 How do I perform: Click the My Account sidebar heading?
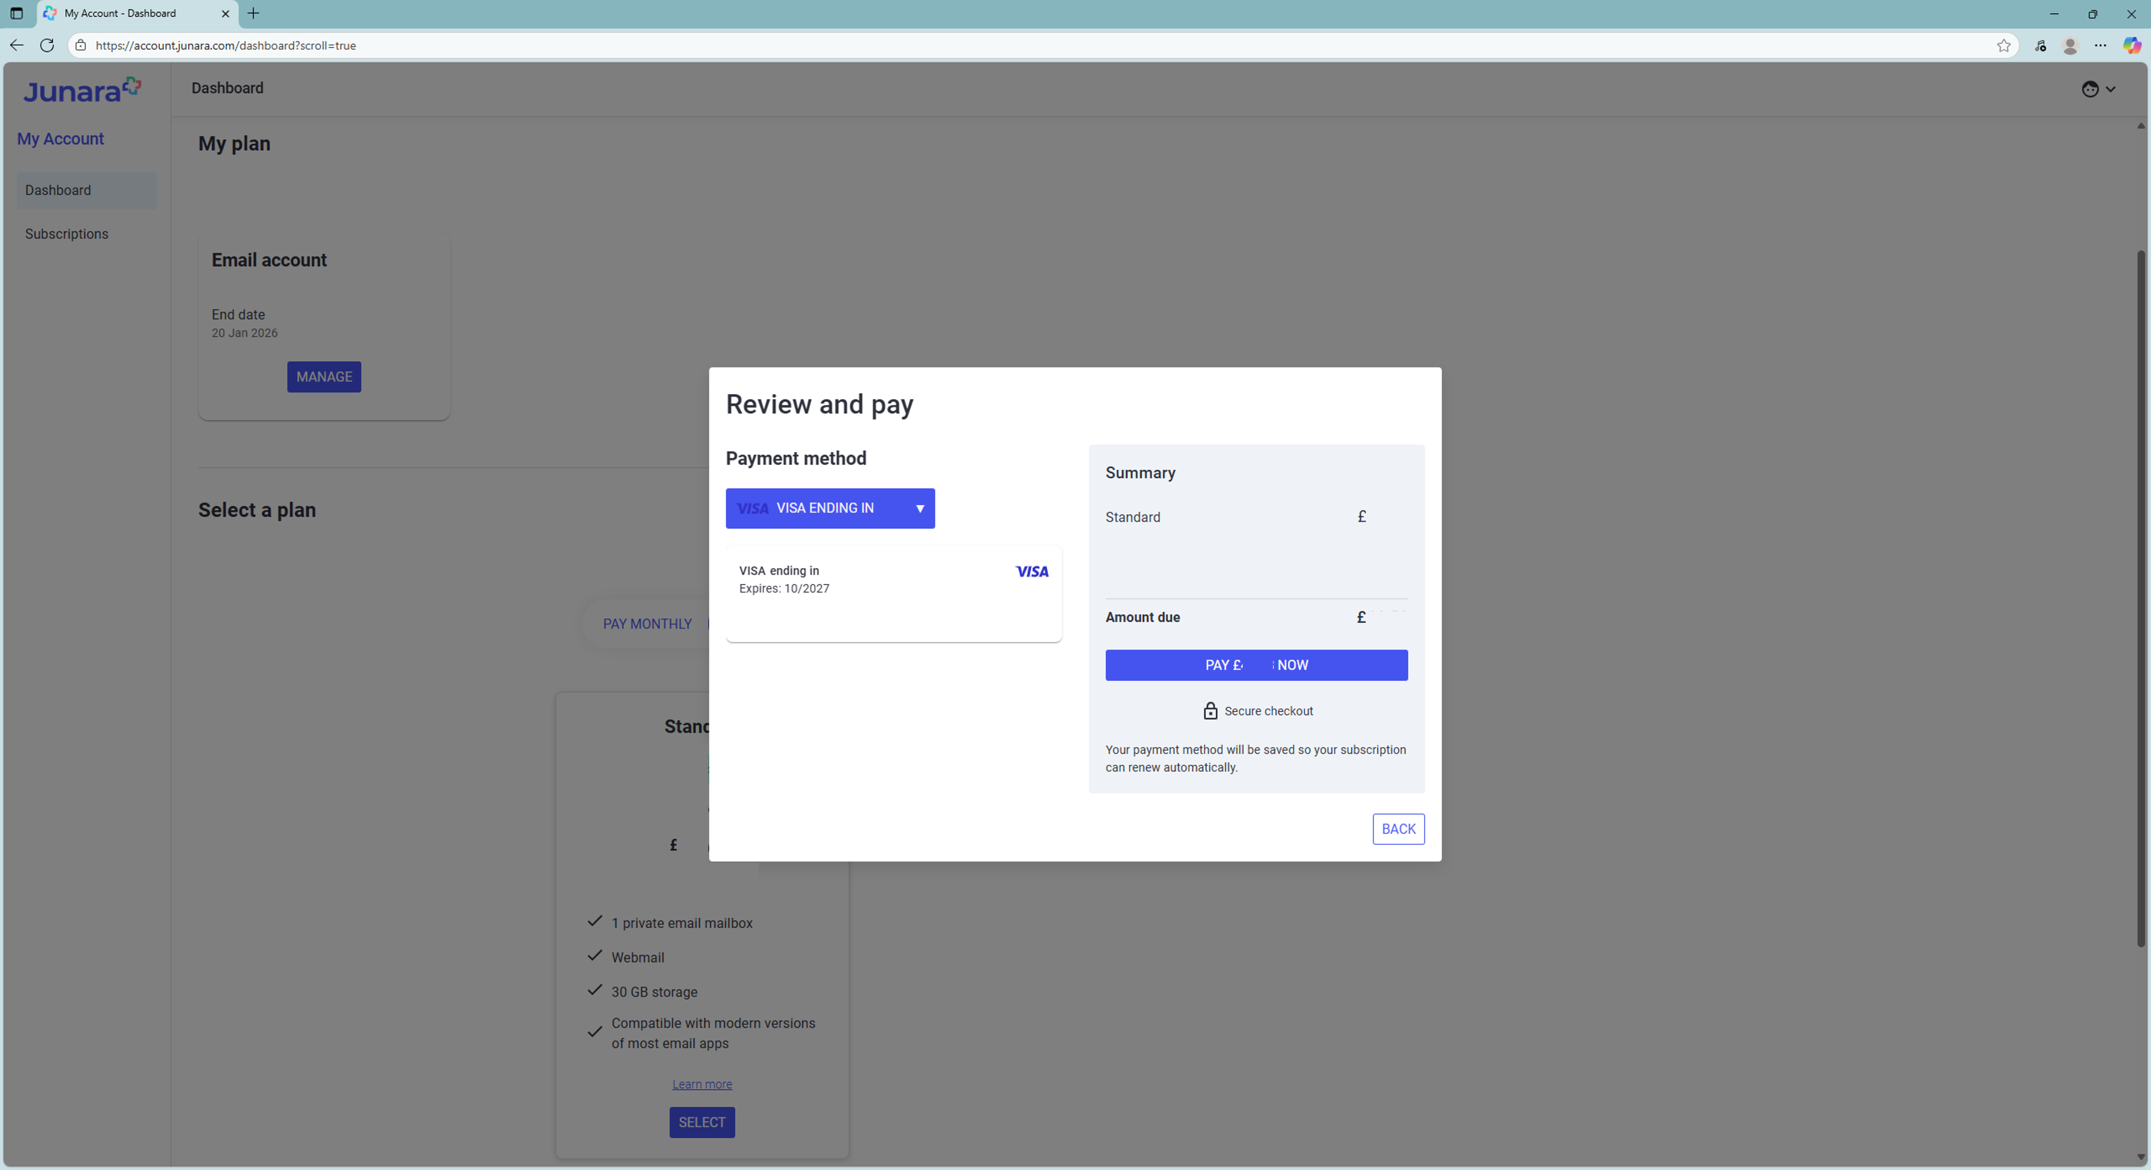60,139
